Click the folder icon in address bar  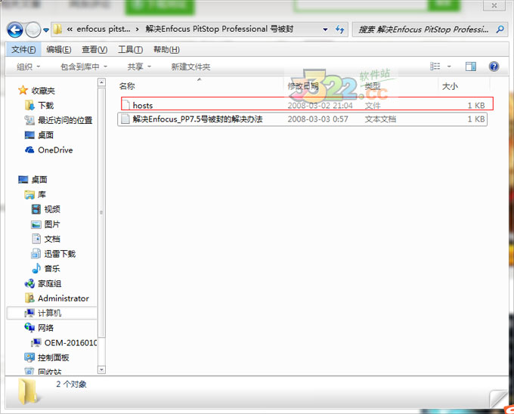(x=57, y=29)
